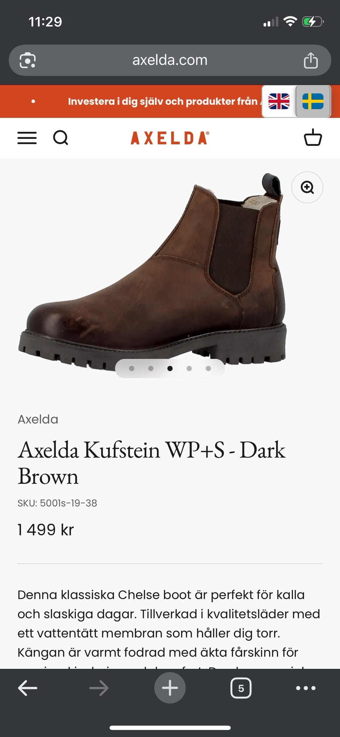340x737 pixels.
Task: Zoom into the product image
Action: (307, 187)
